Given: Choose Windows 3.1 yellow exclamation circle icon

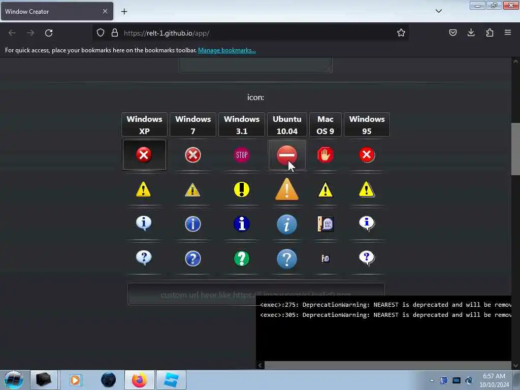Looking at the screenshot, I should (241, 189).
